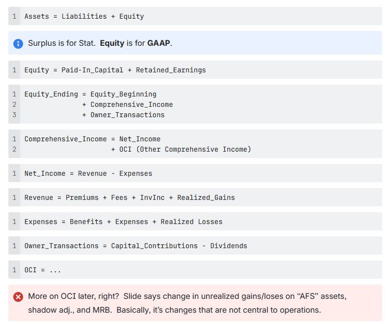
Task: Click the 'More on OCI later, right?' text
Action: (x=74, y=296)
